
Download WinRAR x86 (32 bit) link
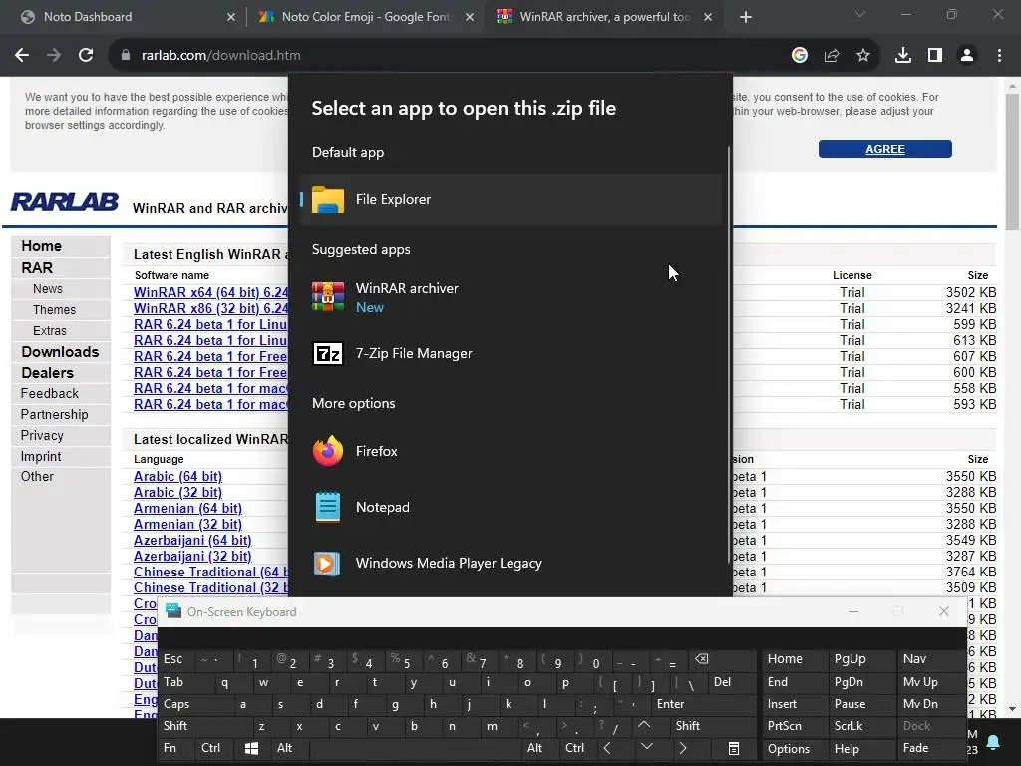[x=210, y=309]
